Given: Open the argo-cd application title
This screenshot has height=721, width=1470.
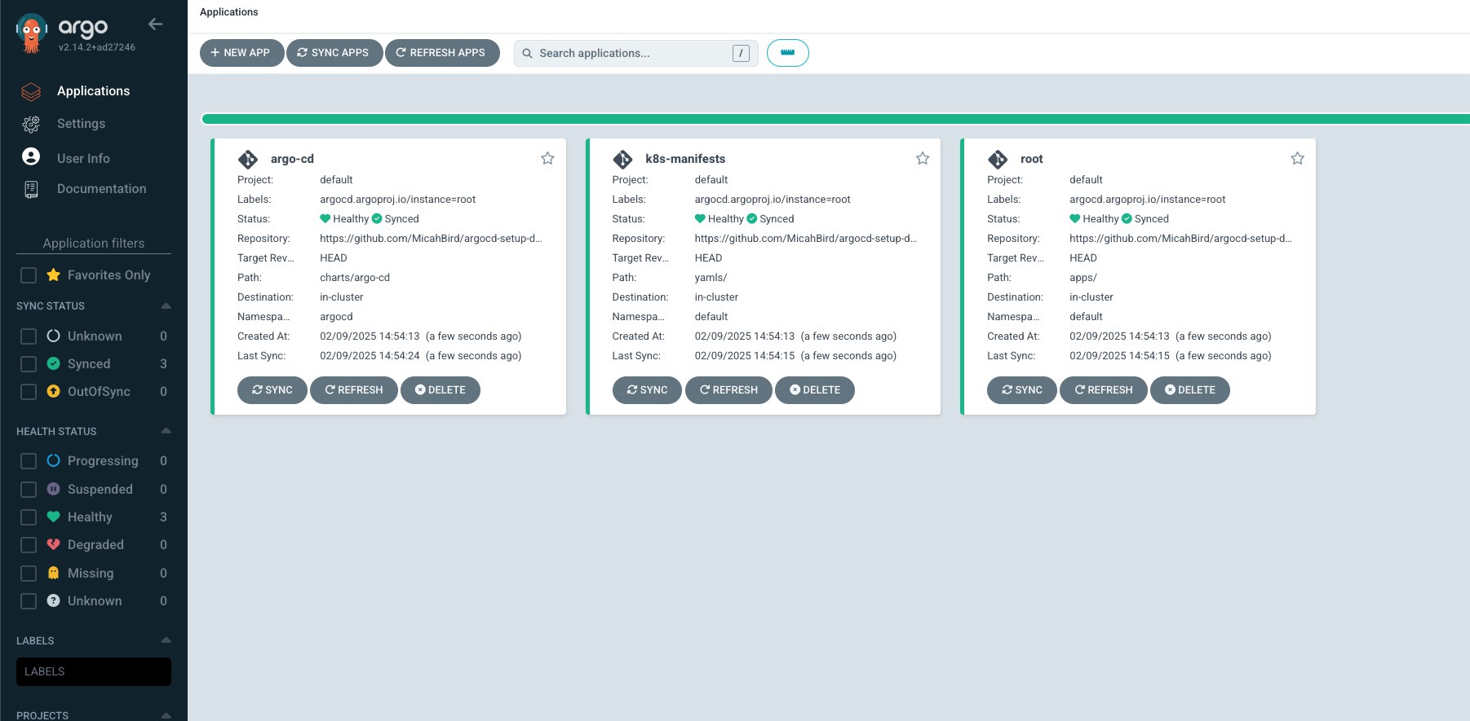Looking at the screenshot, I should coord(292,159).
